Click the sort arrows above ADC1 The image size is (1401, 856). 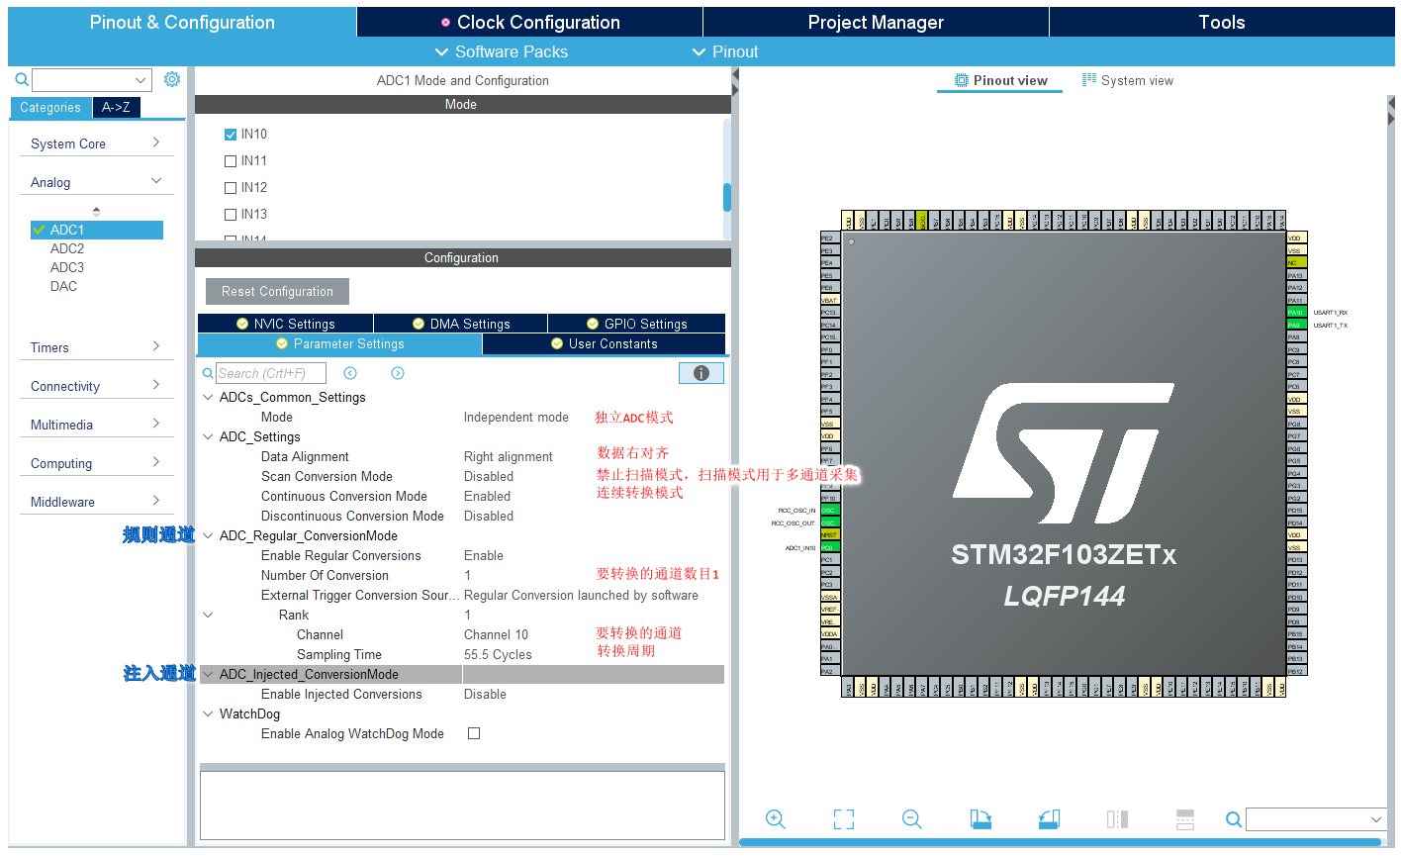[96, 212]
